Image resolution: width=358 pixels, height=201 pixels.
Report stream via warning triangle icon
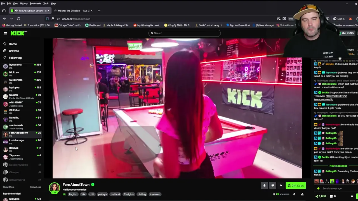(302, 194)
